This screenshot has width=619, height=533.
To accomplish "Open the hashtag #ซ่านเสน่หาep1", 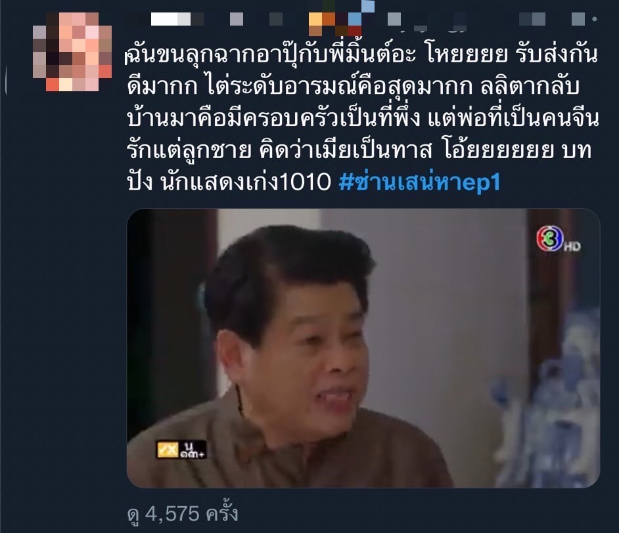I will (x=419, y=182).
